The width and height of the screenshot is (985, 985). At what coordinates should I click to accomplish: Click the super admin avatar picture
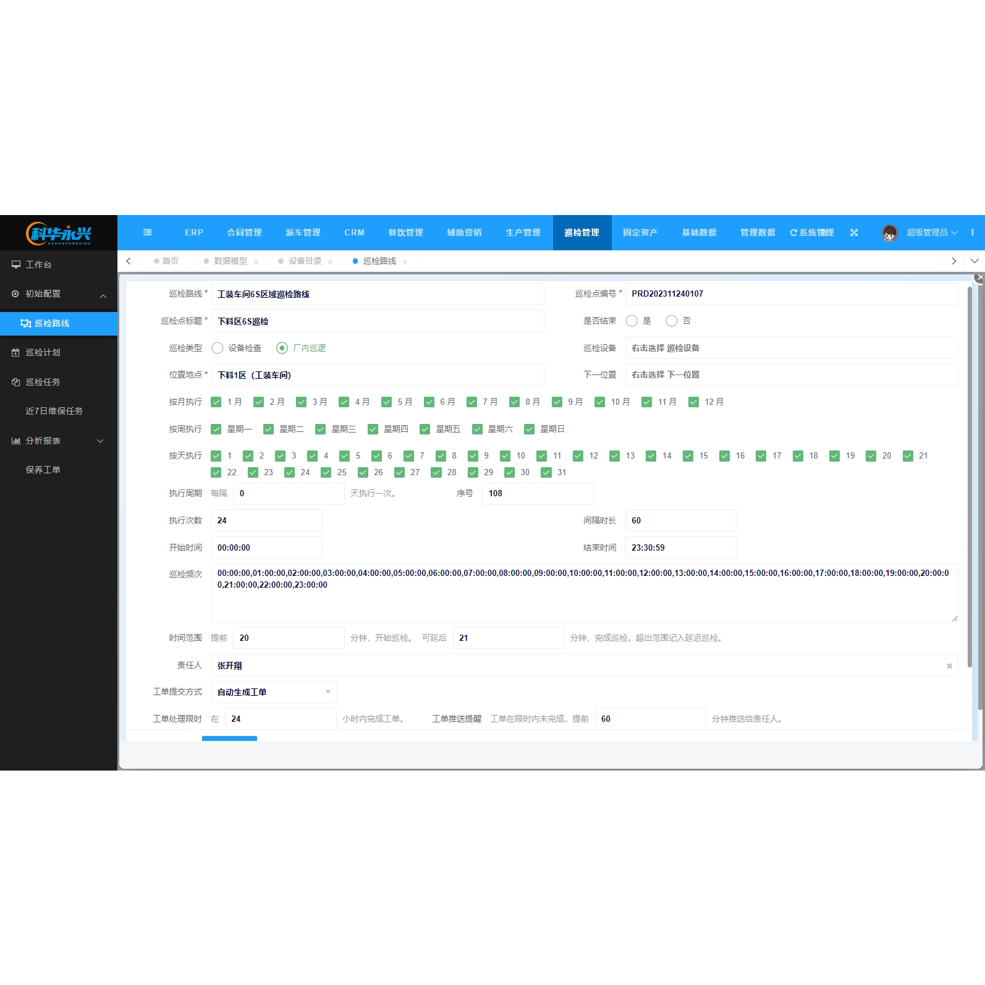coord(890,233)
